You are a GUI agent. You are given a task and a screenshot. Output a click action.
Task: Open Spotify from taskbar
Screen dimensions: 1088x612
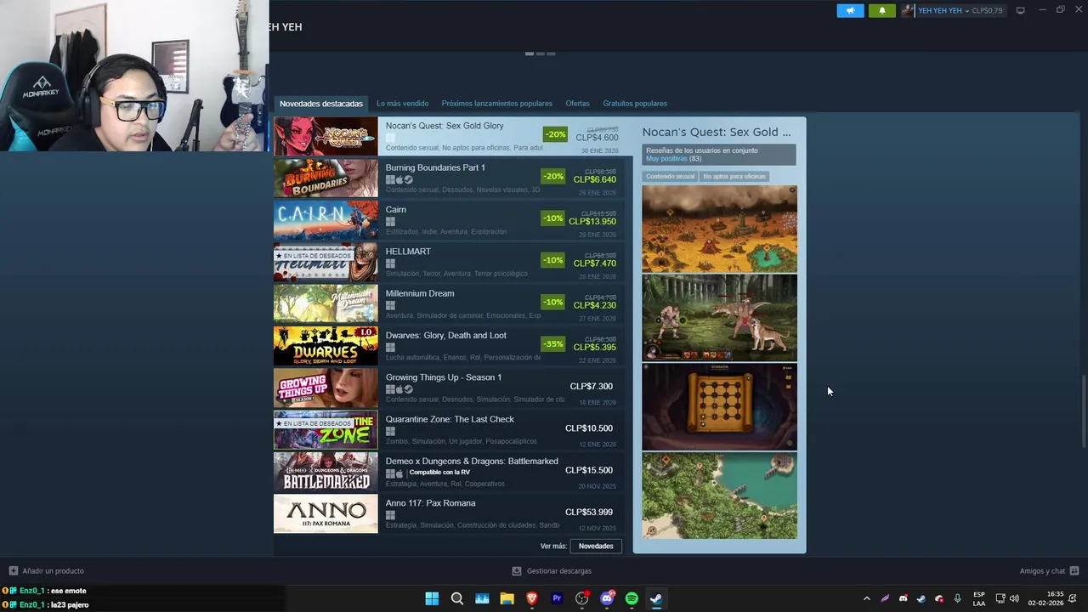tap(632, 598)
